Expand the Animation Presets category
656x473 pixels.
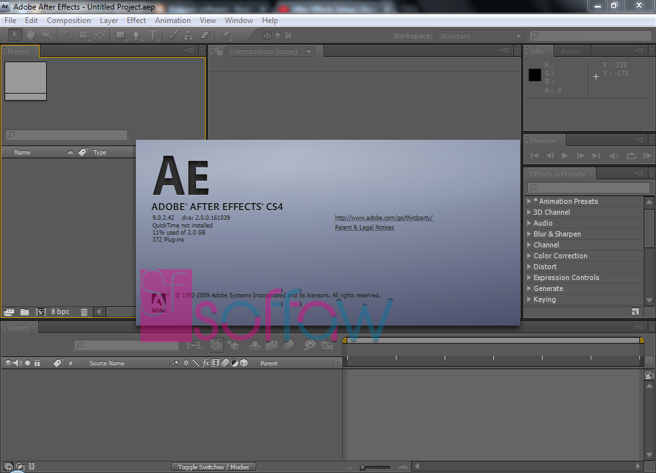pos(529,201)
